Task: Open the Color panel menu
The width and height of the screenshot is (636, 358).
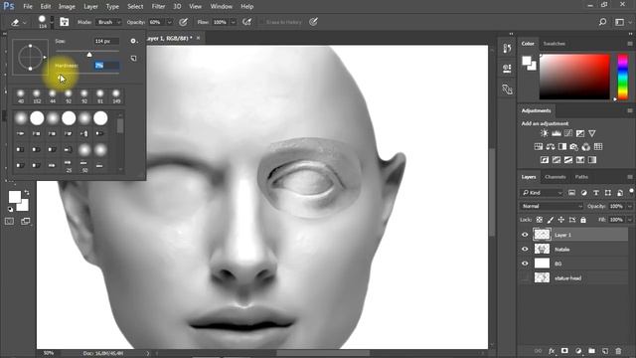Action: (630, 44)
